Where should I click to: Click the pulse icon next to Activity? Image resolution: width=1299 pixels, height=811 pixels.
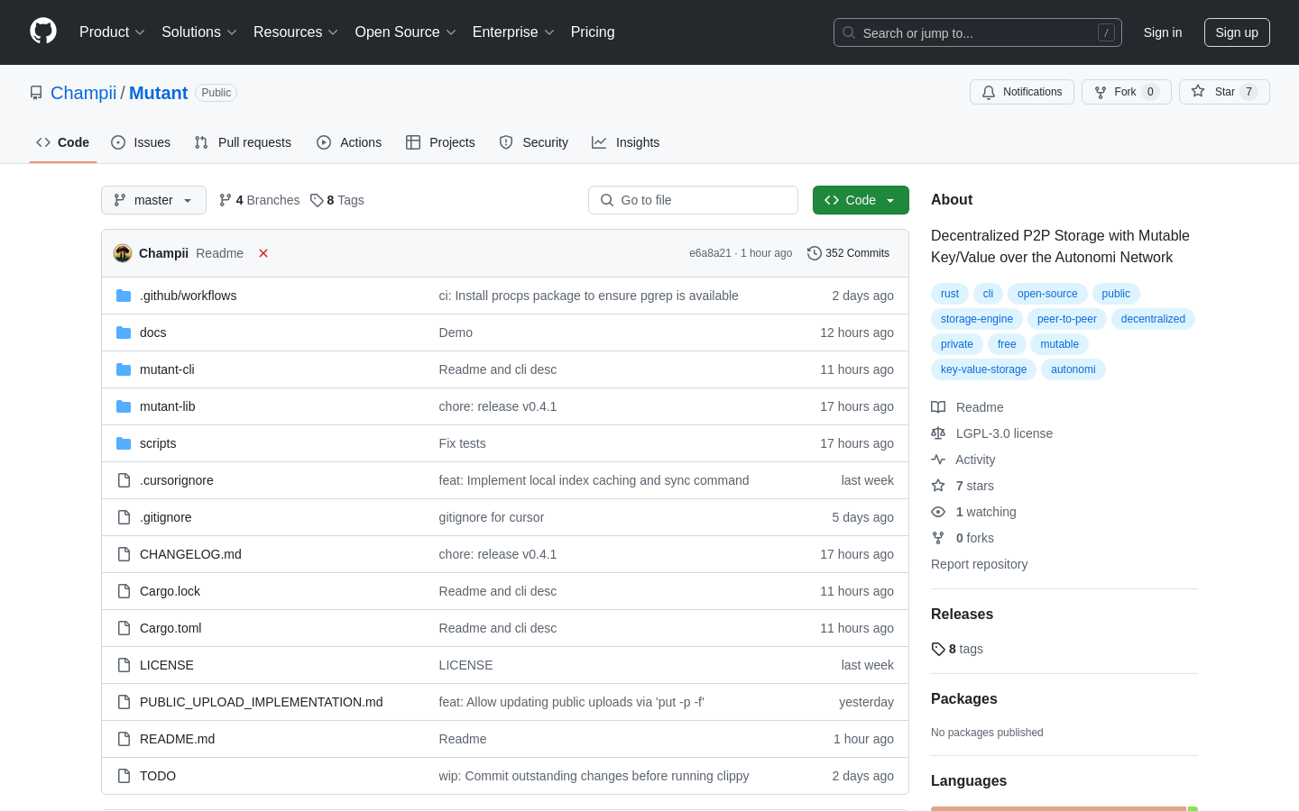[x=938, y=460]
